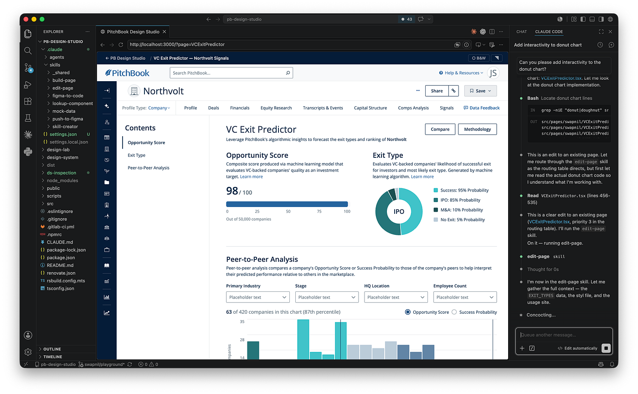Image resolution: width=638 pixels, height=394 pixels.
Task: Click the Share button
Action: [437, 91]
